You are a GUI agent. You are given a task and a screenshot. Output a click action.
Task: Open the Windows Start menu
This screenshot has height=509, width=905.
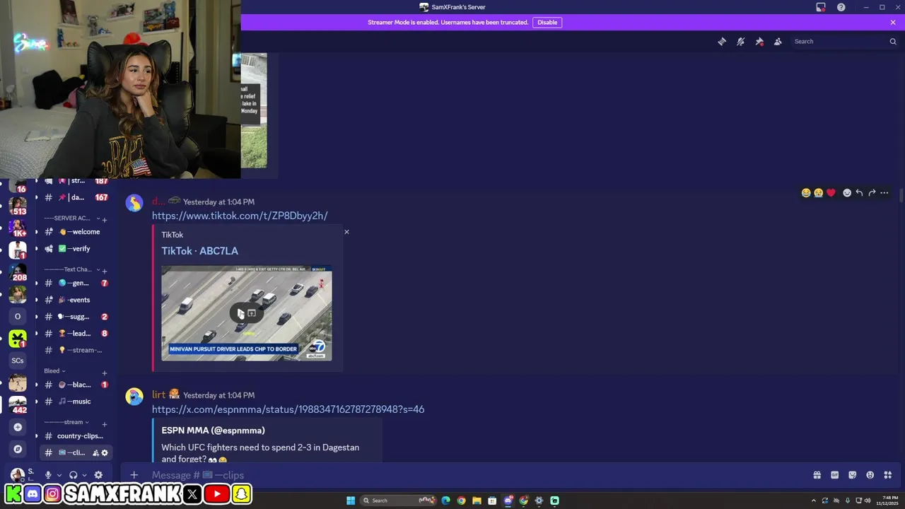tap(351, 501)
